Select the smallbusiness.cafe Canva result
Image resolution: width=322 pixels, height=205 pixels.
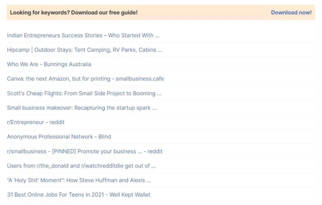[140, 79]
